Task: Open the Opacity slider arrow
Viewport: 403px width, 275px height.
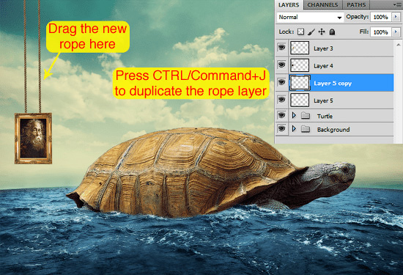Action: tap(396, 17)
